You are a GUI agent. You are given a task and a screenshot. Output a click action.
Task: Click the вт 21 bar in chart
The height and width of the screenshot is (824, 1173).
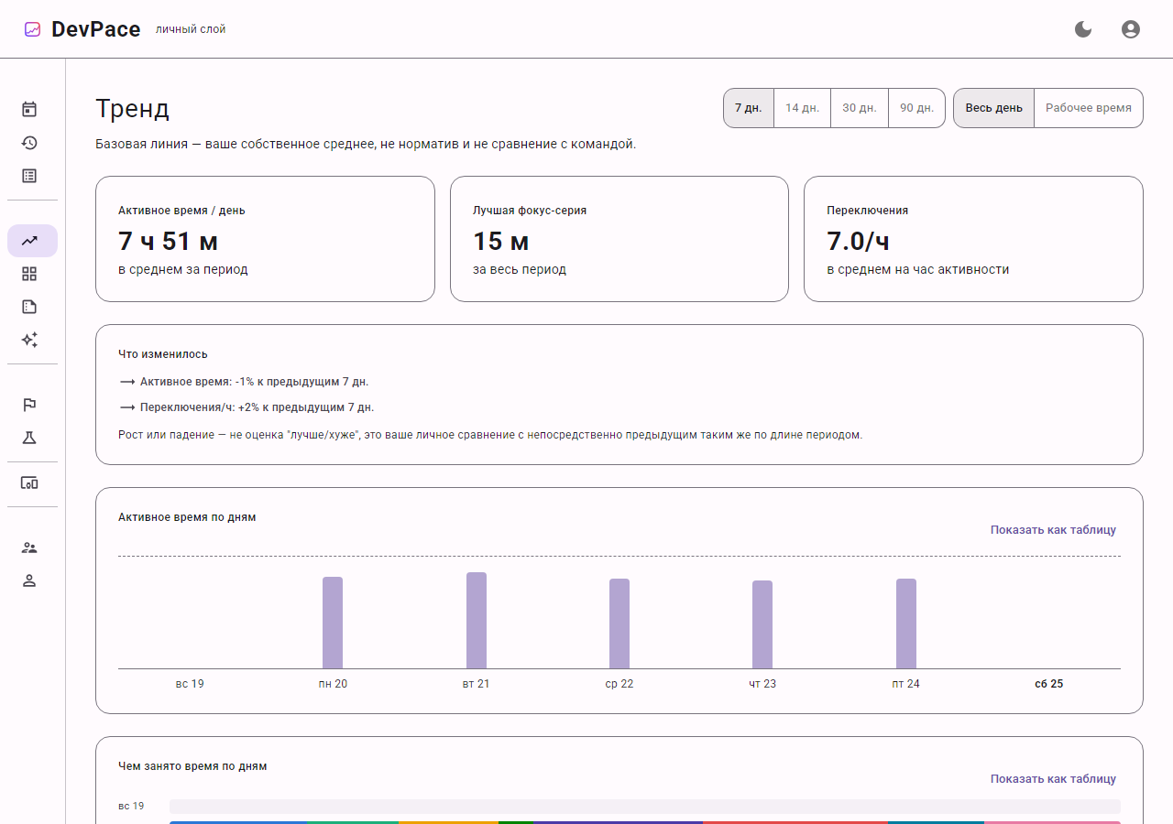477,621
